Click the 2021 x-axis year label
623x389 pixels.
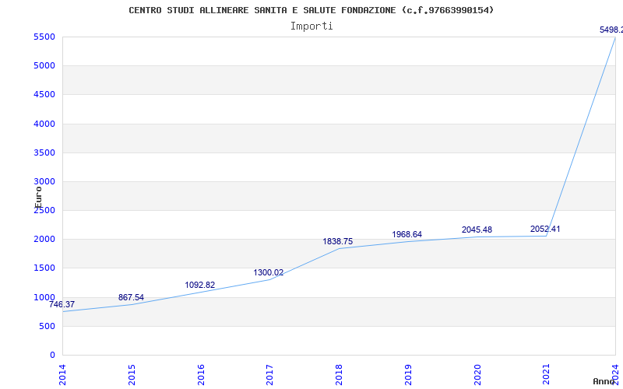coord(546,375)
